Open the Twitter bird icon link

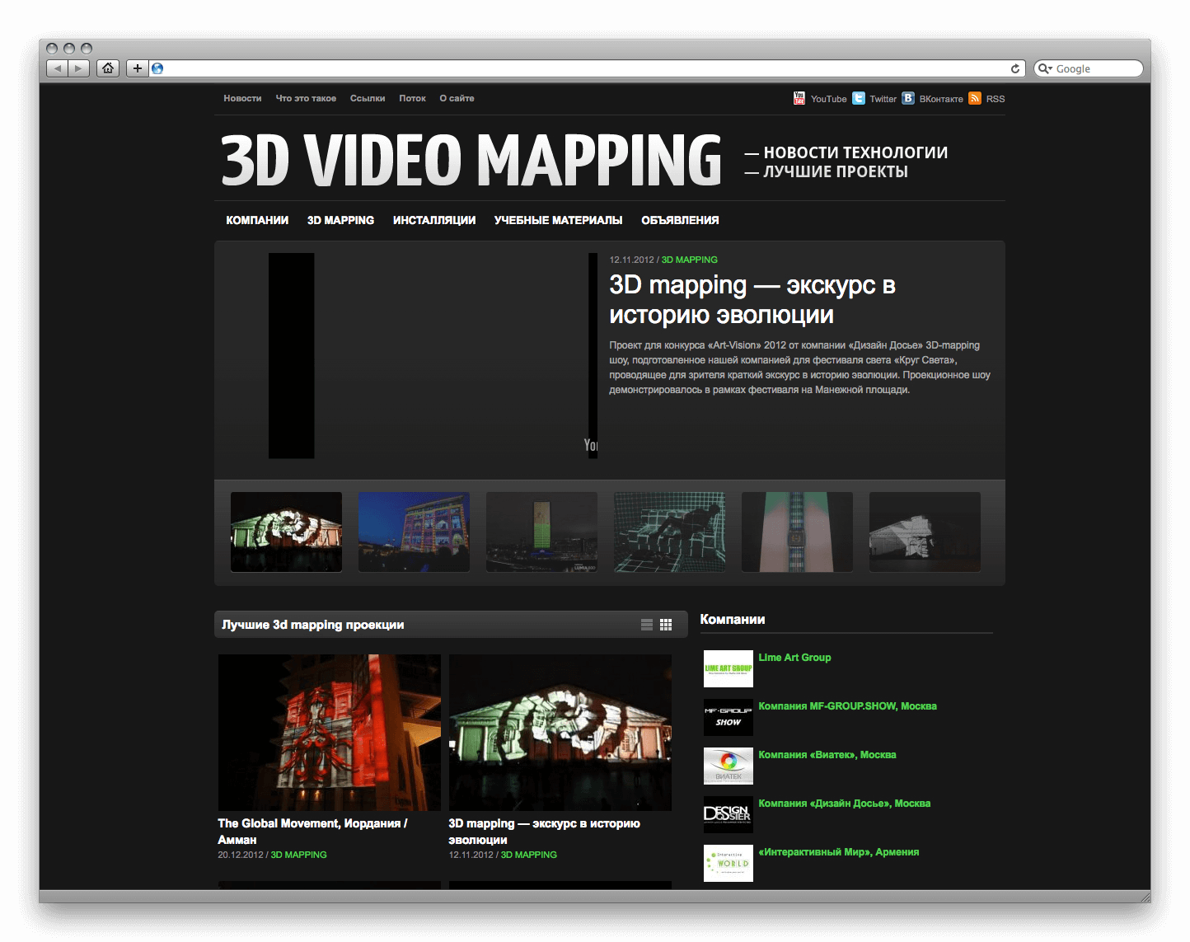[x=859, y=98]
